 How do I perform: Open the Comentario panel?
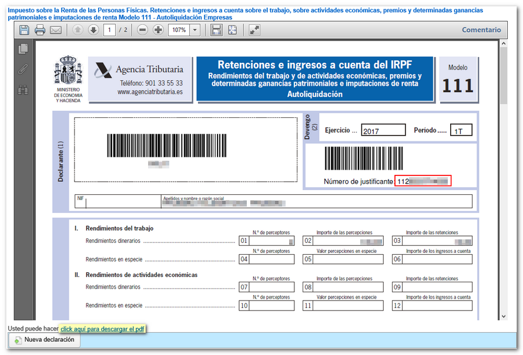coord(481,29)
